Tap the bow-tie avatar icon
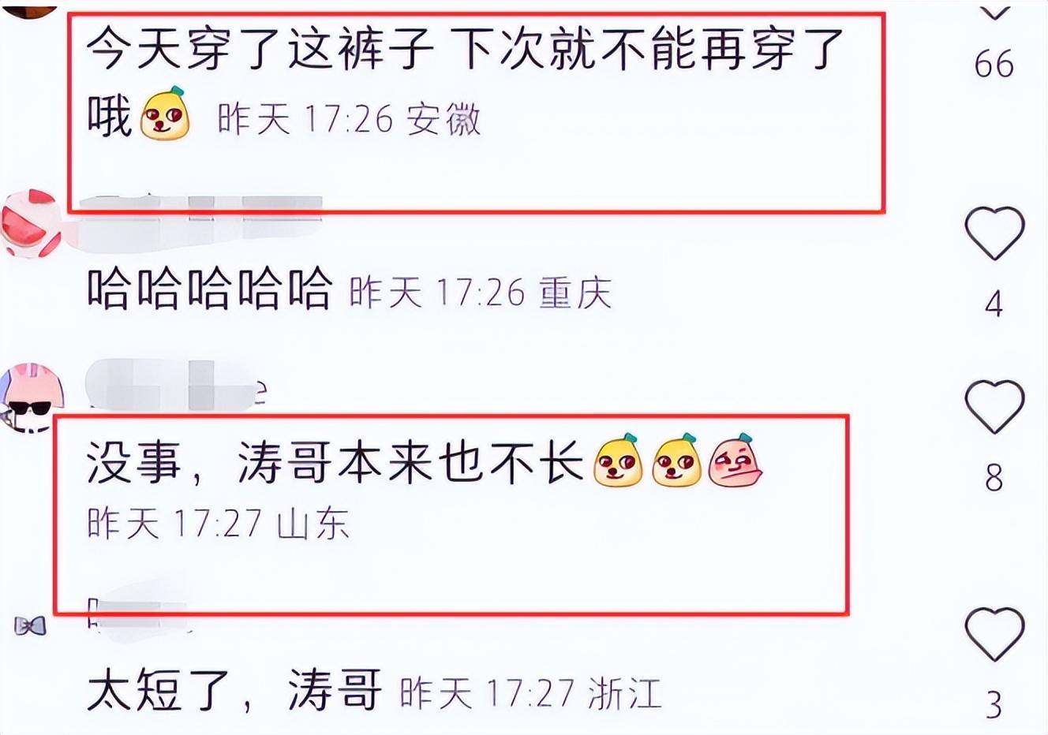Image resolution: width=1048 pixels, height=735 pixels. [x=30, y=626]
